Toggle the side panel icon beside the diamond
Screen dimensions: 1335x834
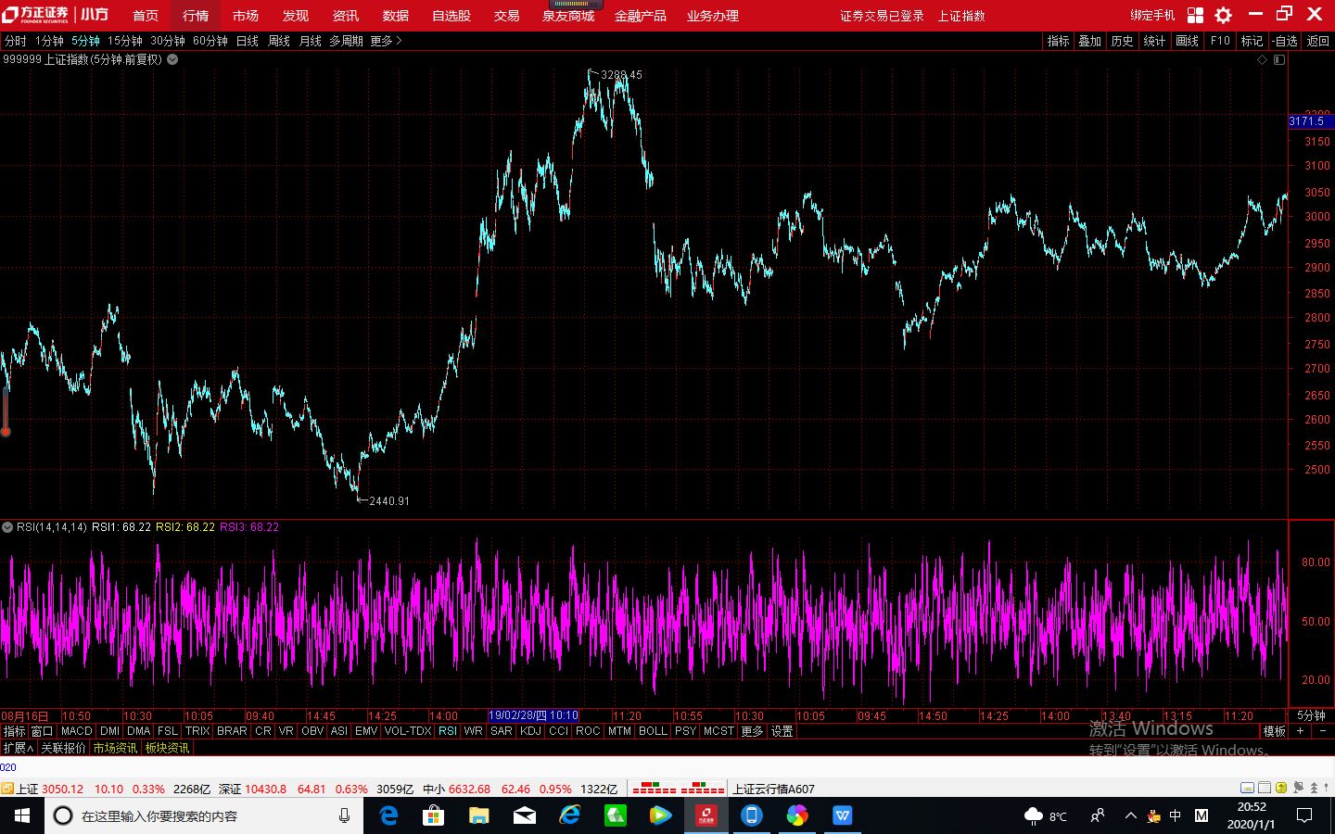coord(1279,59)
